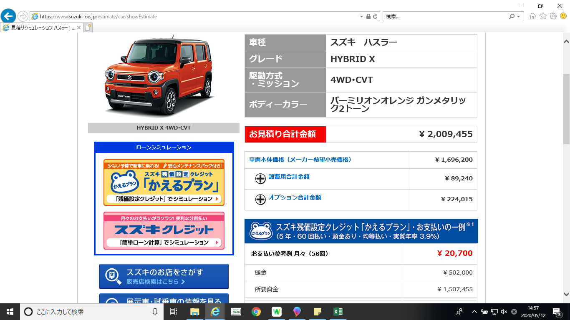Image resolution: width=570 pixels, height=320 pixels.
Task: Click the 諸費用合計金額 link text
Action: pos(289,177)
